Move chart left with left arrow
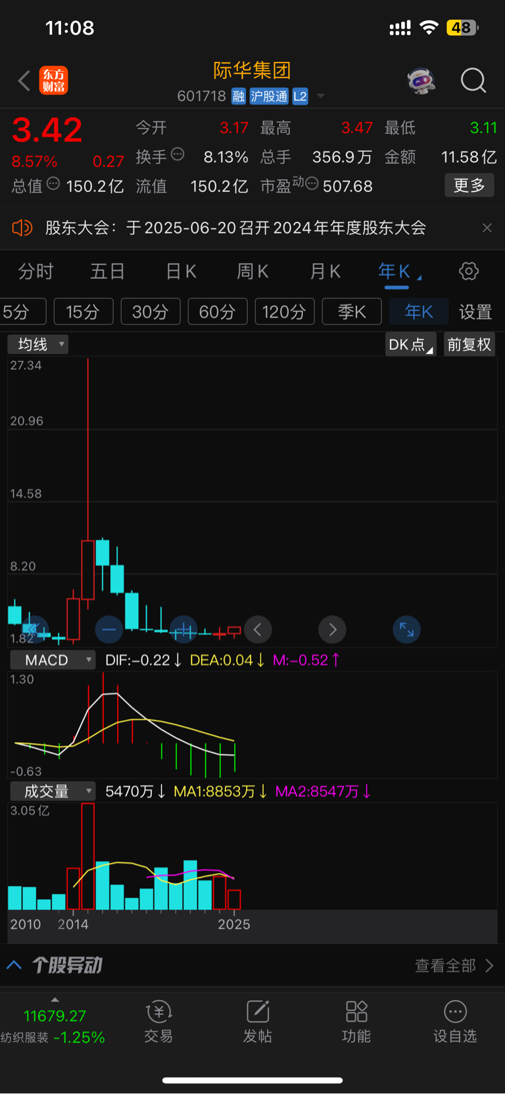 [258, 630]
